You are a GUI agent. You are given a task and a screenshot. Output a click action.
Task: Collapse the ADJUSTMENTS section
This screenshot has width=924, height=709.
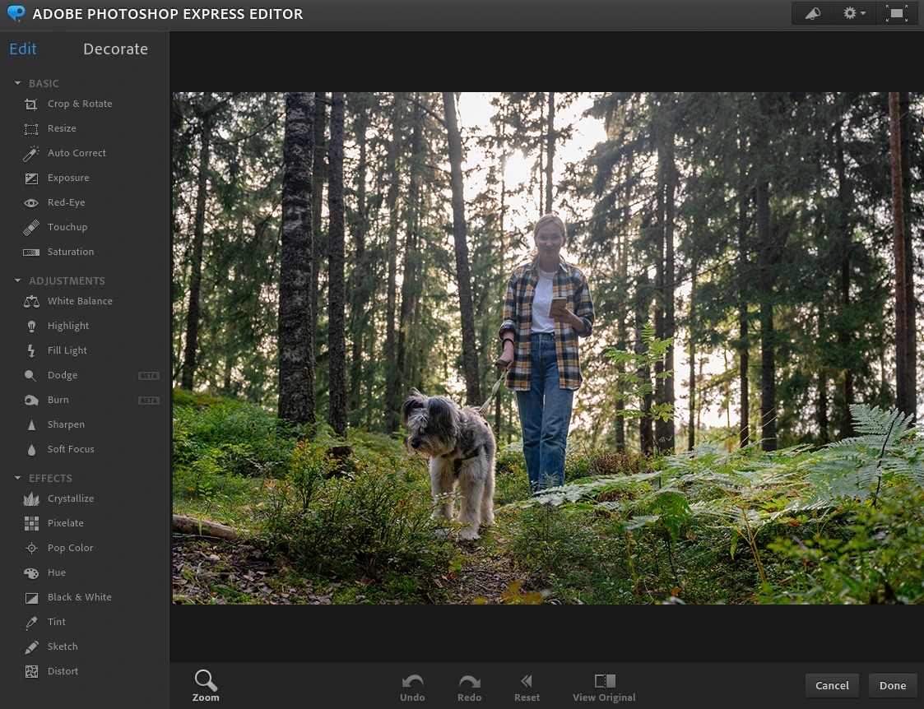coord(18,281)
